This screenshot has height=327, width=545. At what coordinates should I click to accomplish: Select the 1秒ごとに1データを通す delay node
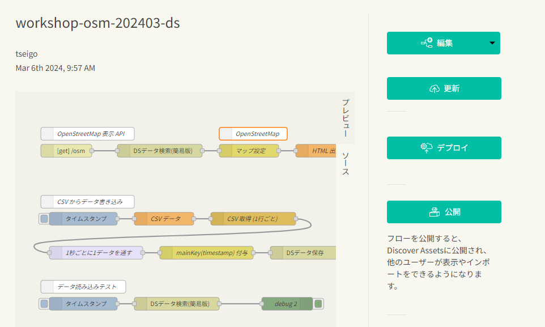tap(96, 253)
